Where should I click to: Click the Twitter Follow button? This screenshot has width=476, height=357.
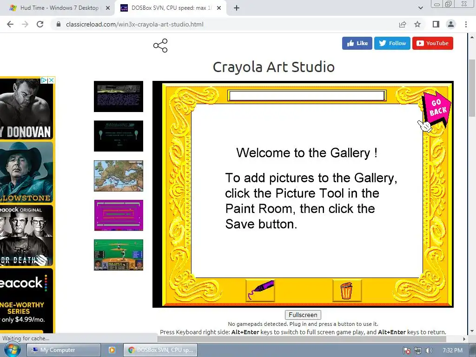tap(392, 43)
